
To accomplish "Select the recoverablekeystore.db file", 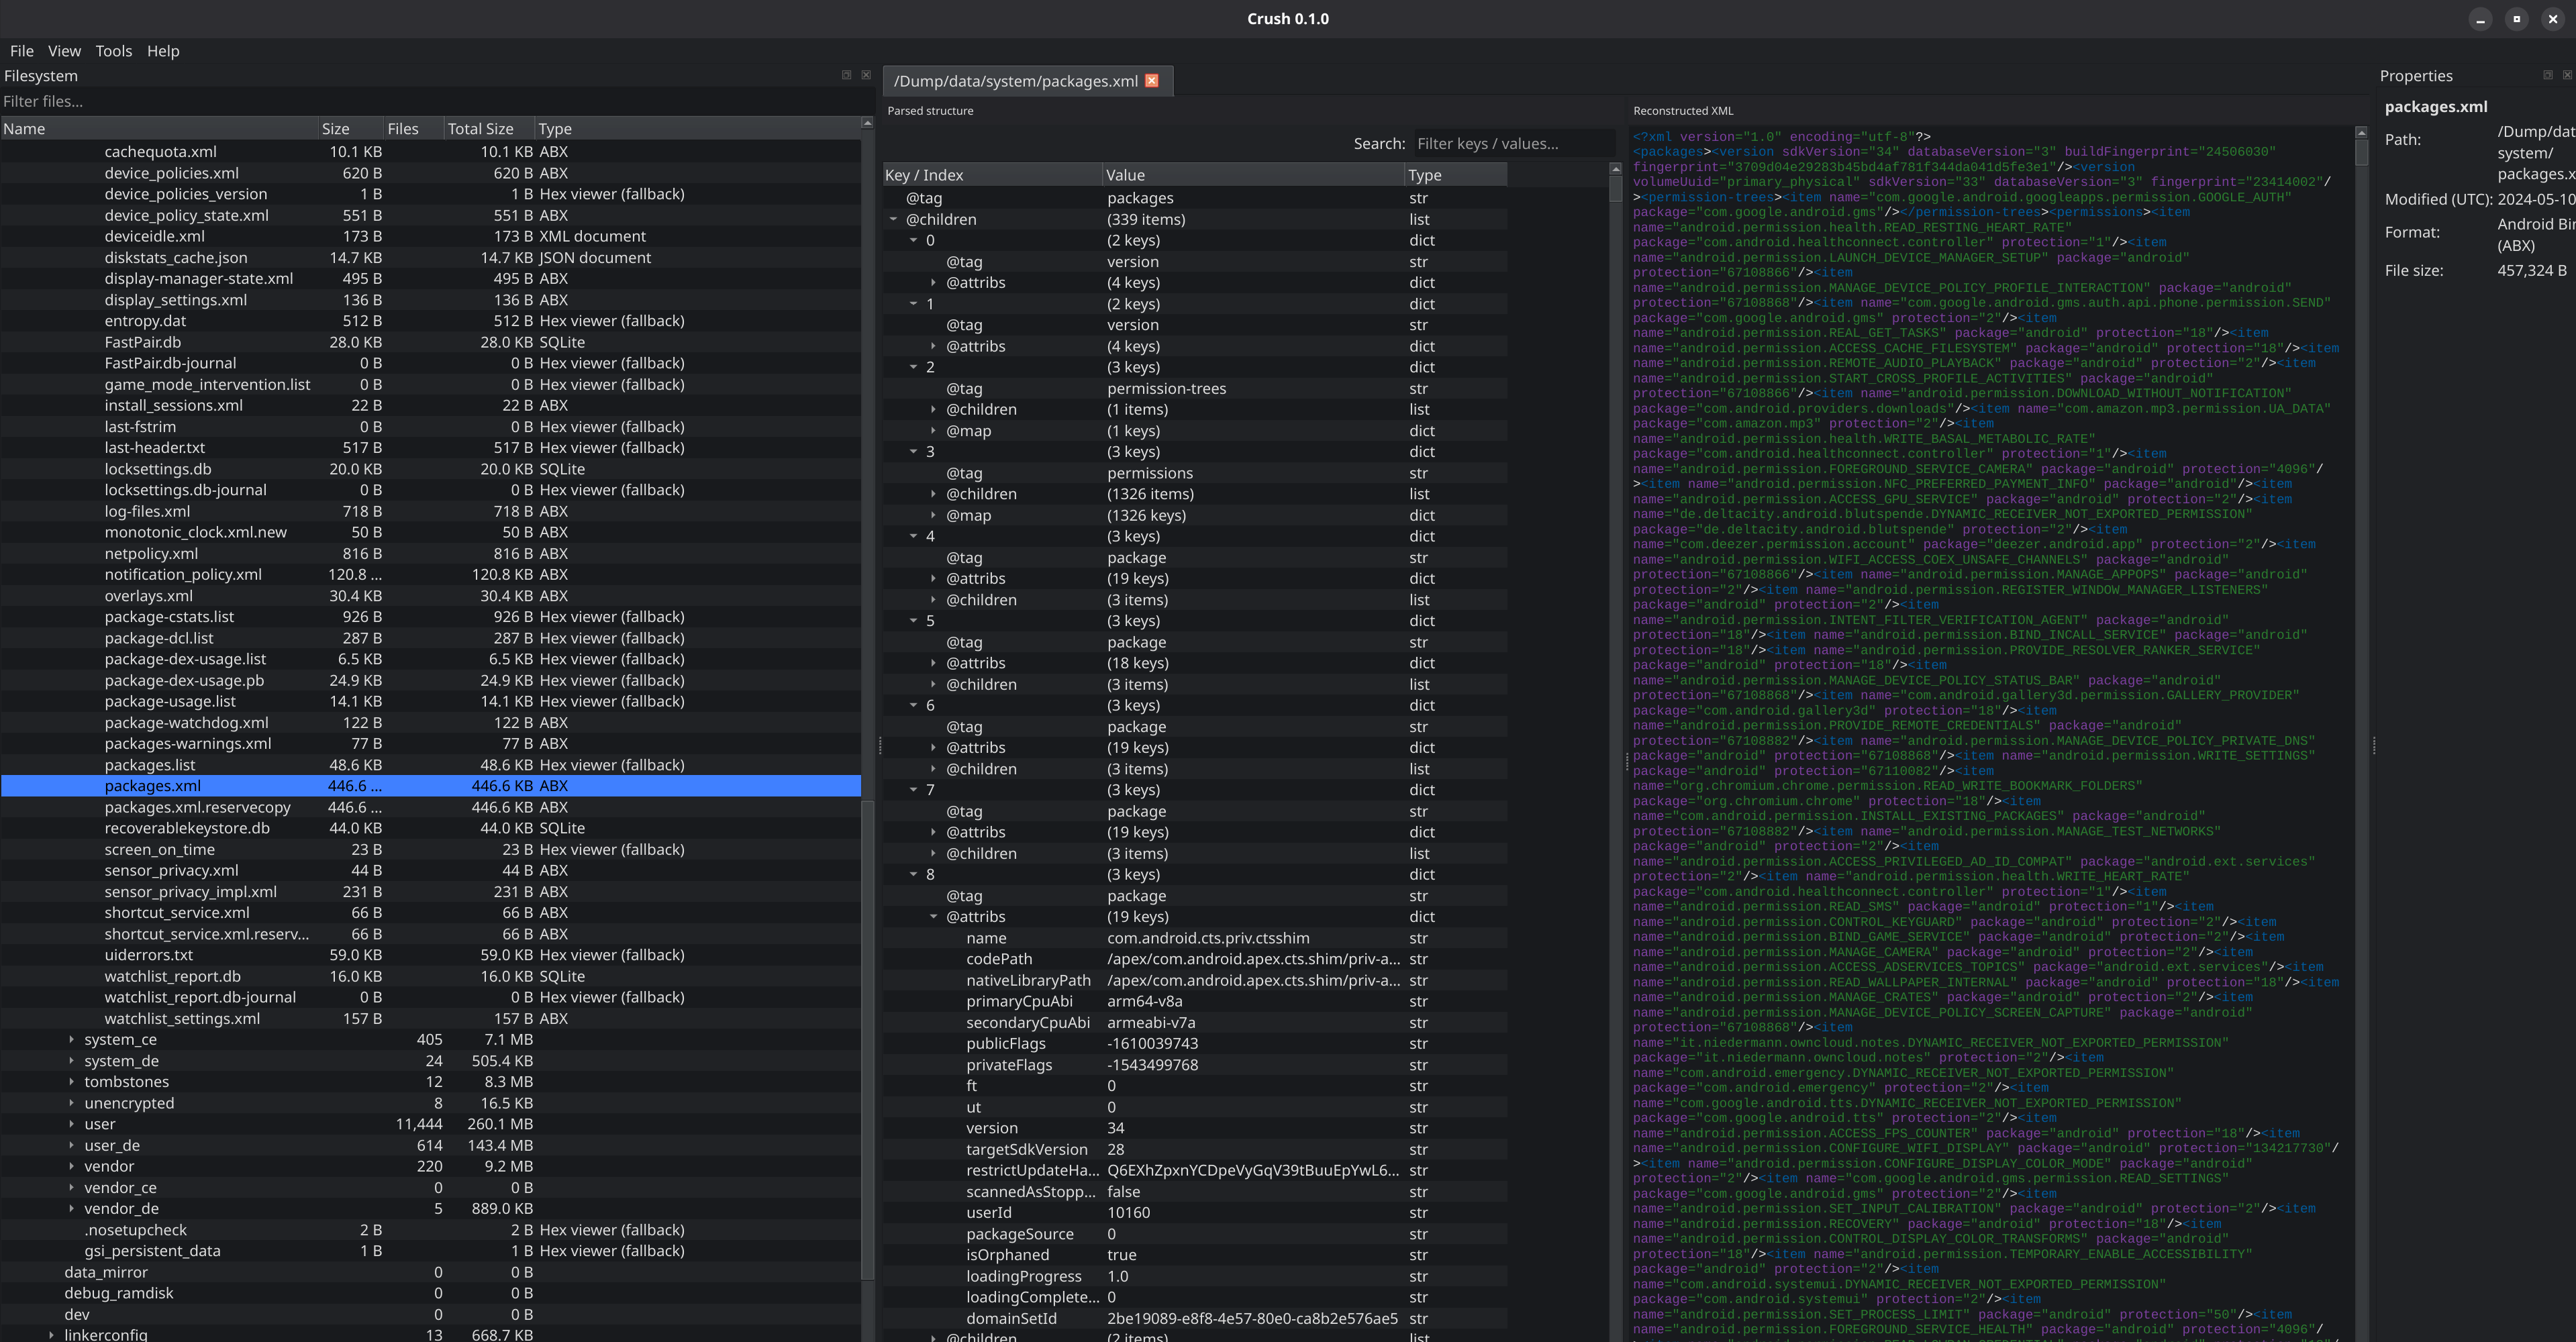I will click(x=430, y=828).
